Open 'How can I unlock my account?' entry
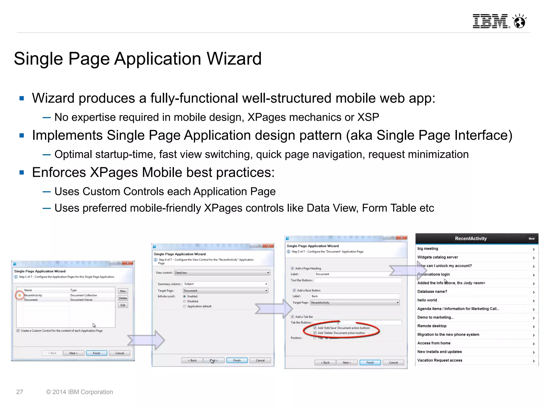The width and height of the screenshot is (544, 408). [477, 266]
